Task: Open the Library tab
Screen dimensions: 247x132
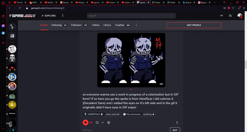Action: point(107,25)
